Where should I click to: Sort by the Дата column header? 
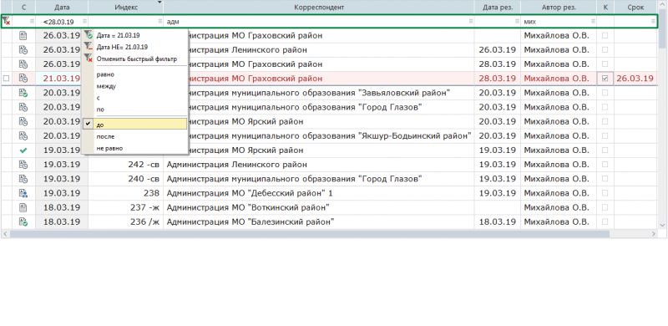tap(62, 8)
